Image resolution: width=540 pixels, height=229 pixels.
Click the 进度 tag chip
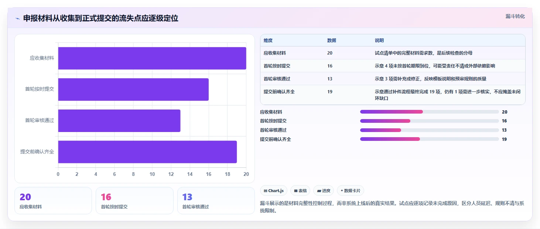(x=324, y=191)
